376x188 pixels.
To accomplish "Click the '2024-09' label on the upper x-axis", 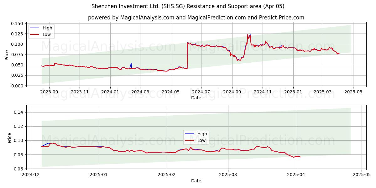I will [232, 92].
